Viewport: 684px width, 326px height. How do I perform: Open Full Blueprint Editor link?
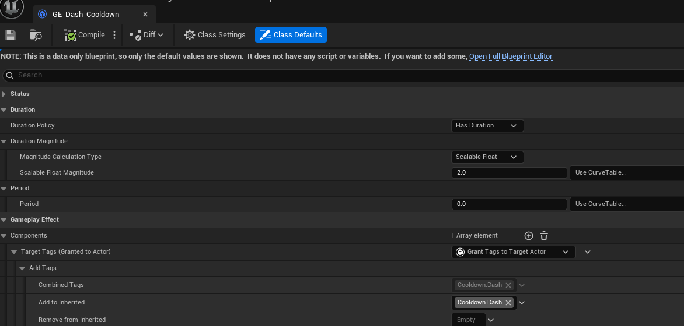pyautogui.click(x=511, y=56)
